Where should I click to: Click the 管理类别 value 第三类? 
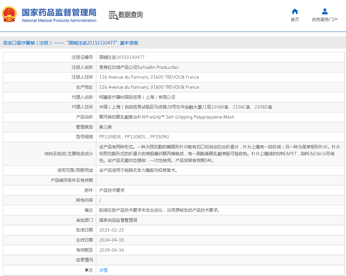106,127
